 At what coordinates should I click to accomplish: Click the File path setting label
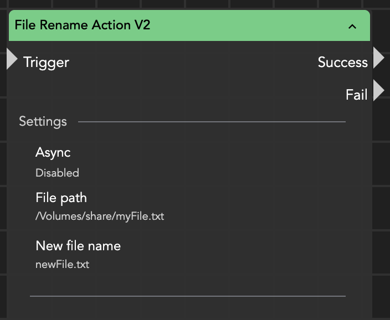(61, 198)
